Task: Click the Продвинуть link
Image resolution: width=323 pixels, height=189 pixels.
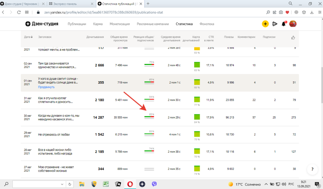Action: [46, 87]
